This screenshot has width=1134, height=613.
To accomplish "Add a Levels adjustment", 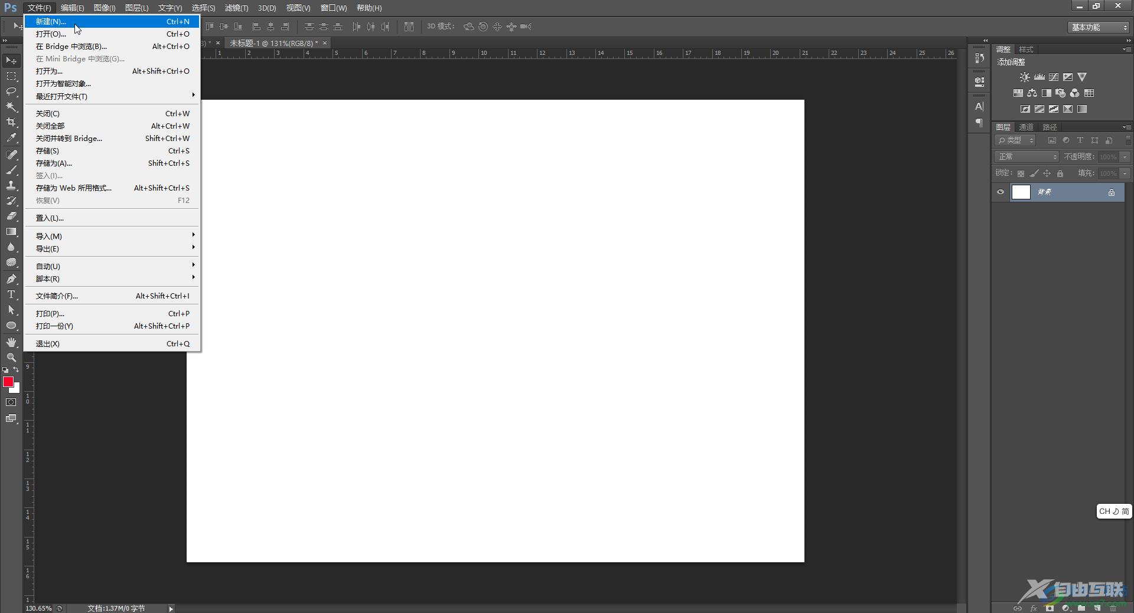I will (1039, 77).
